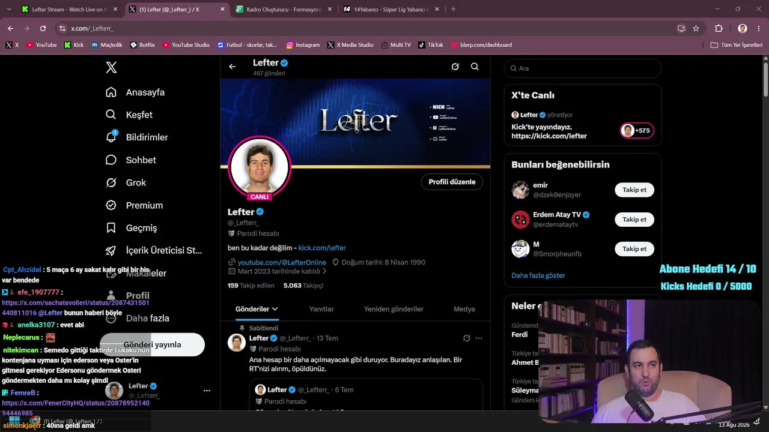View 5.063 Takipçi list
The image size is (769, 432).
[x=303, y=286]
